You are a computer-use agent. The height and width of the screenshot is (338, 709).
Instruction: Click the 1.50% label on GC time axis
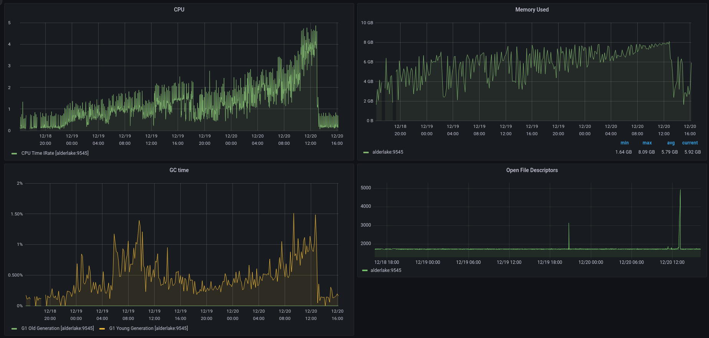click(17, 214)
